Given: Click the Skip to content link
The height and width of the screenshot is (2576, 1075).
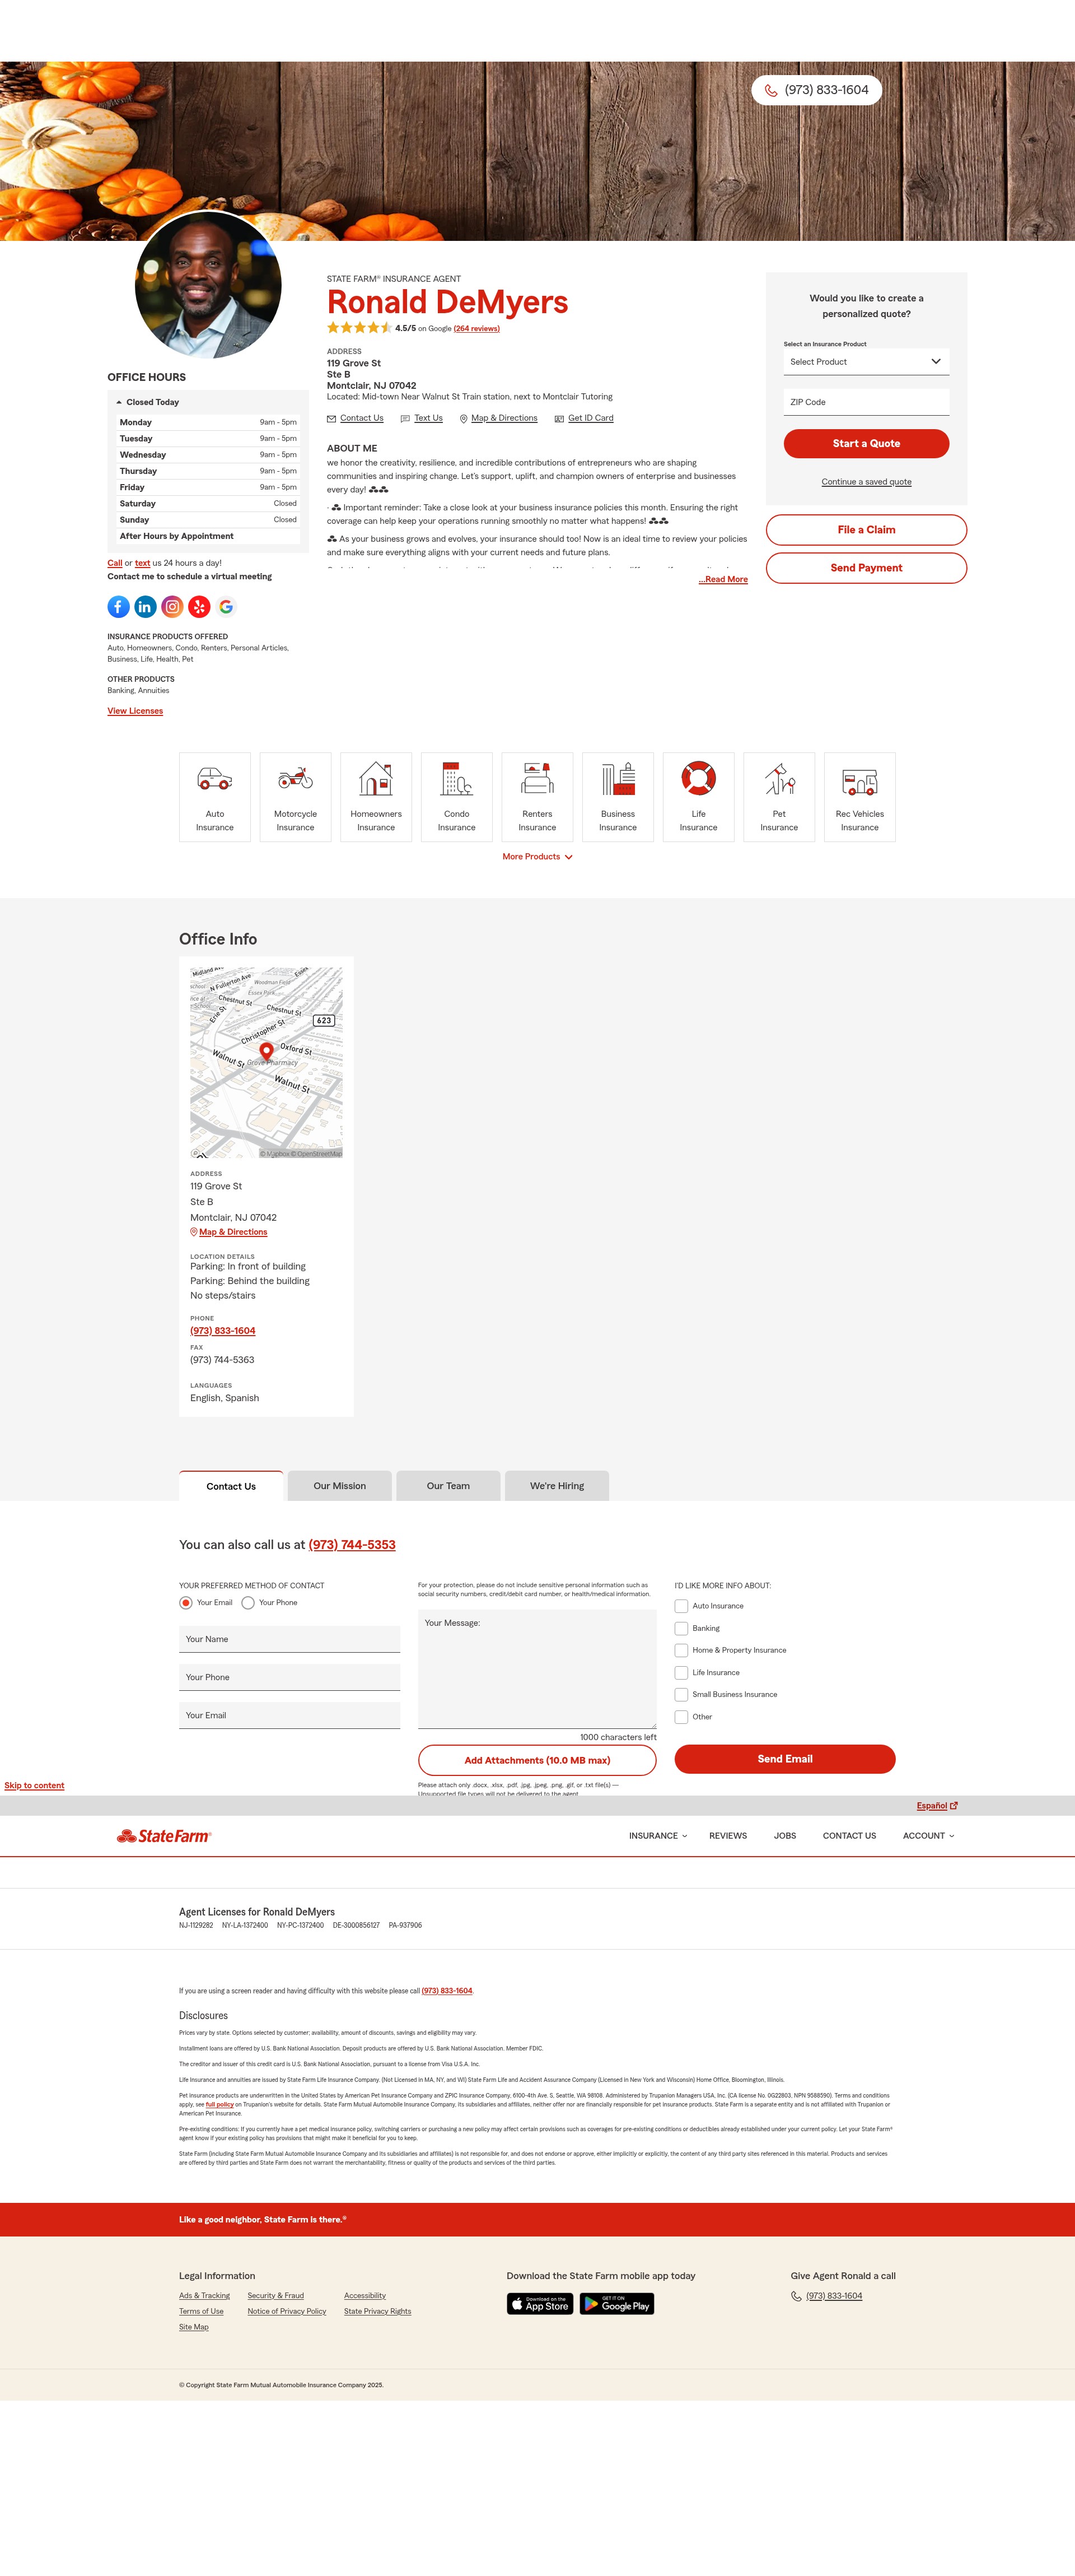Looking at the screenshot, I should click(34, 1786).
